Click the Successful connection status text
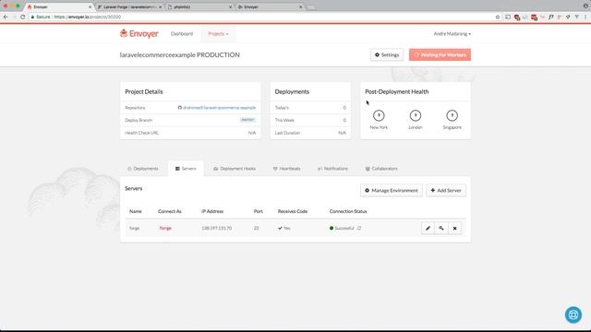591x332 pixels. point(344,228)
